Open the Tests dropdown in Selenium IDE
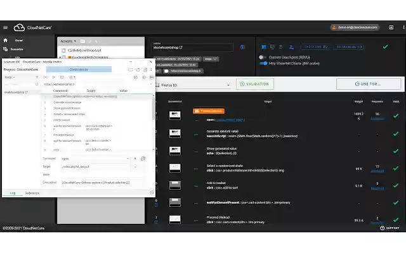This screenshot has height=253, width=406. coord(10,77)
